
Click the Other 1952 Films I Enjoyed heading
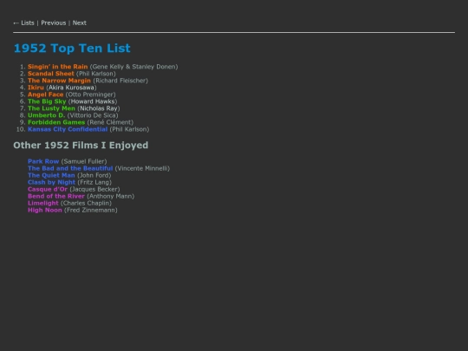[x=81, y=145]
